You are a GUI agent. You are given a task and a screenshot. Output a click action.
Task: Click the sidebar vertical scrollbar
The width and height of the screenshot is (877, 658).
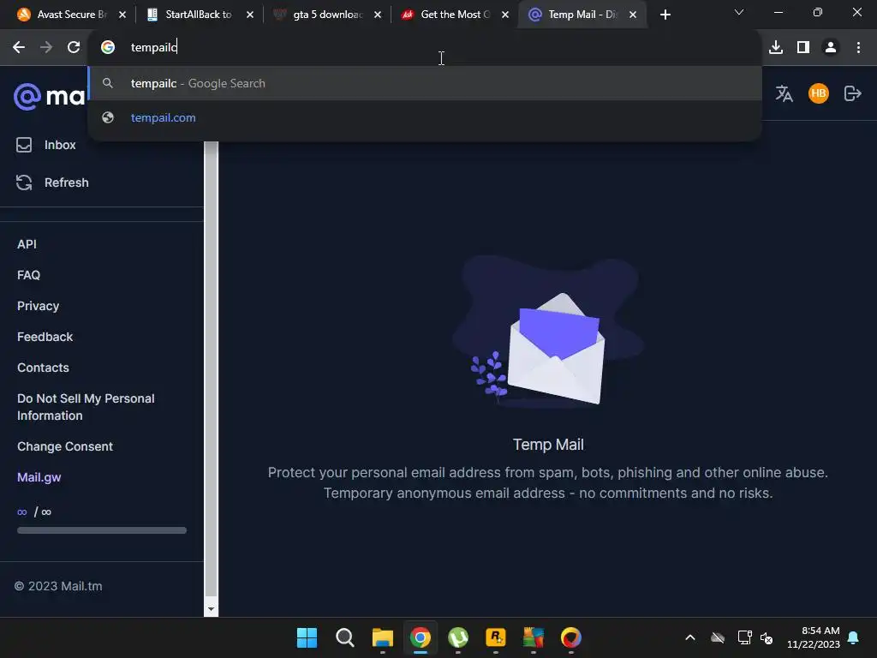[x=211, y=369]
